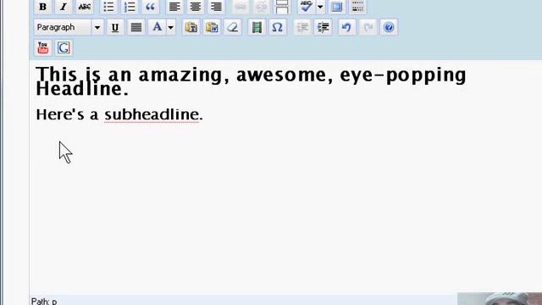Open editor Help
Image resolution: width=542 pixels, height=305 pixels.
389,27
